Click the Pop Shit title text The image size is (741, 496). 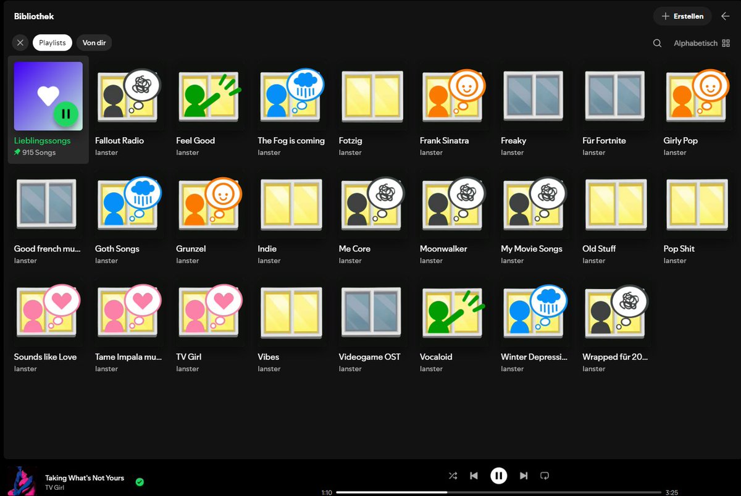679,249
